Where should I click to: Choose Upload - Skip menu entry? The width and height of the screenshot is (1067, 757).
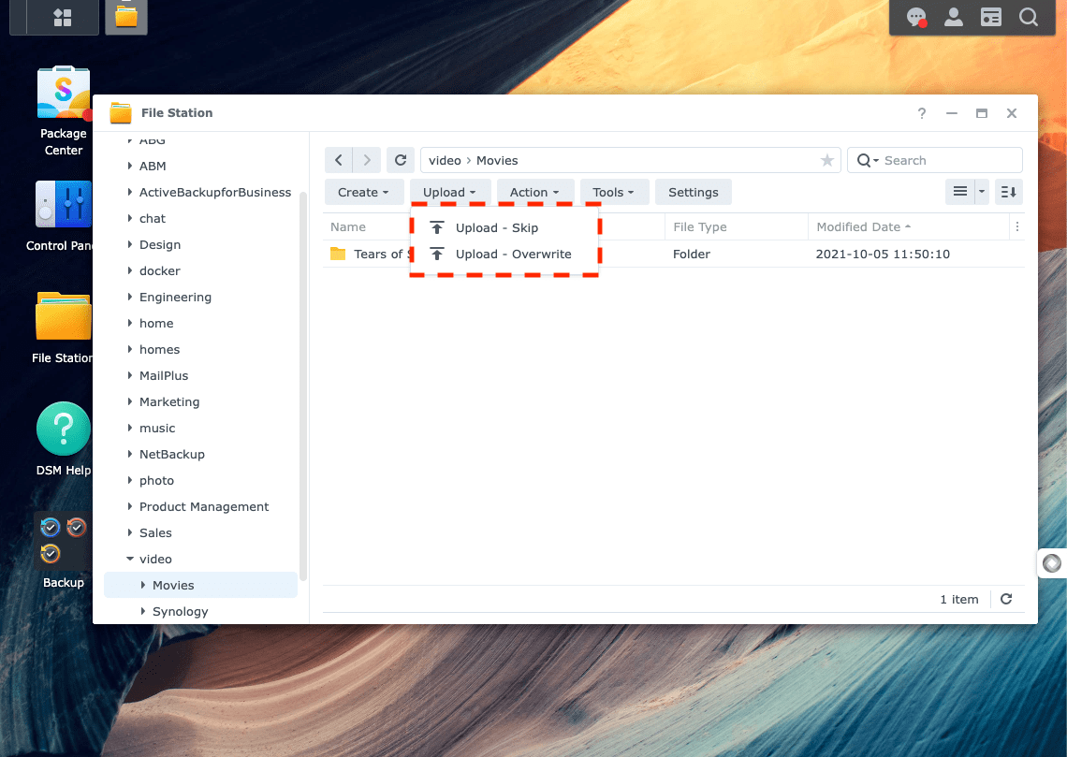pos(504,227)
